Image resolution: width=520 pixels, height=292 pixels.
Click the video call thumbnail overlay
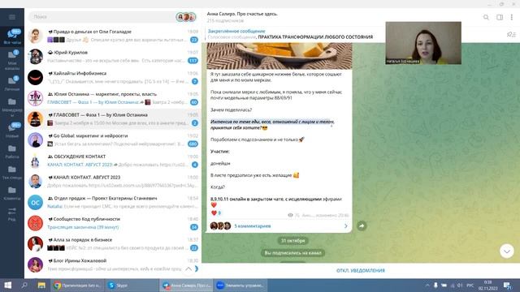(x=423, y=43)
